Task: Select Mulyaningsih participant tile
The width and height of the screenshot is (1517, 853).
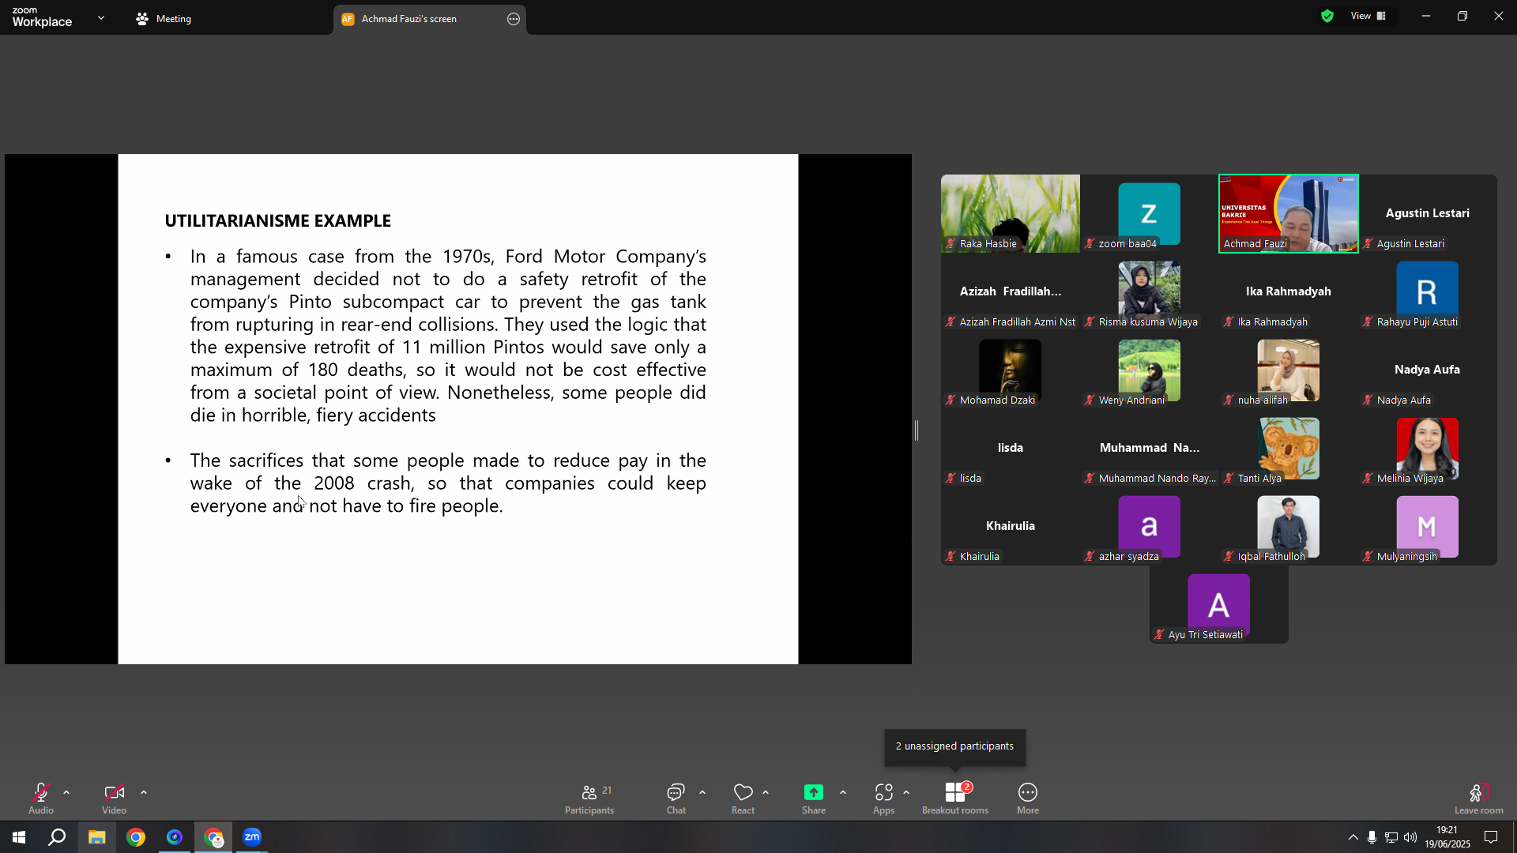Action: click(1428, 526)
